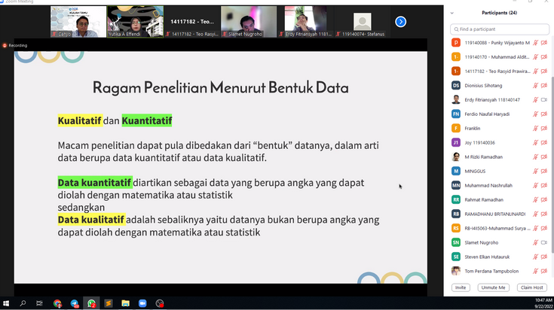Click Dionisius Sihotang's DS avatar icon

(x=456, y=85)
